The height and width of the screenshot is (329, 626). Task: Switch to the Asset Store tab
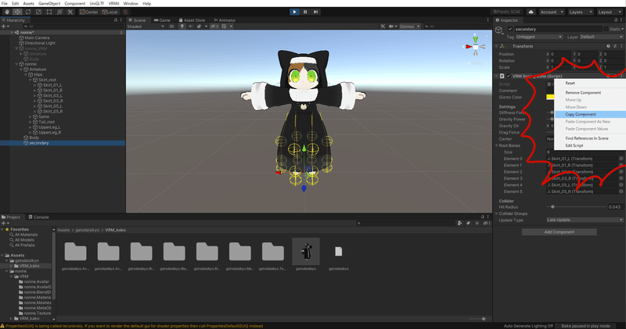tap(192, 20)
